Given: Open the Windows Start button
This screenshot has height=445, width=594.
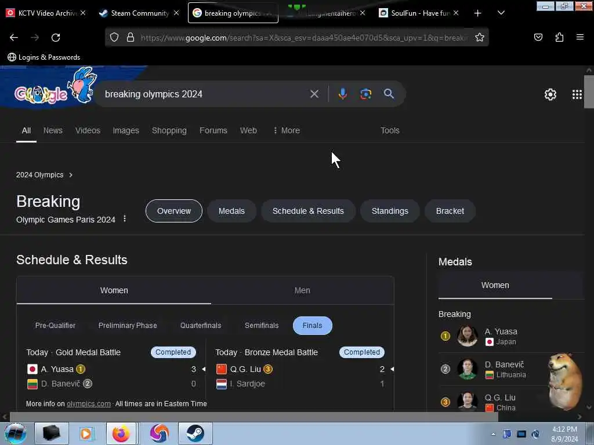Looking at the screenshot, I should coord(16,433).
